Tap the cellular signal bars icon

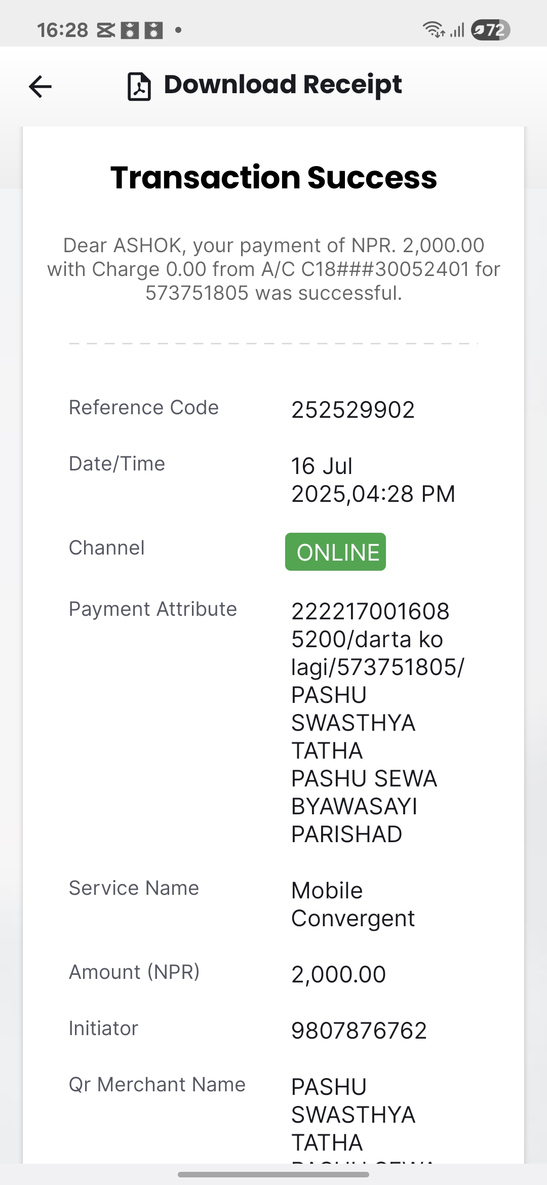(457, 31)
